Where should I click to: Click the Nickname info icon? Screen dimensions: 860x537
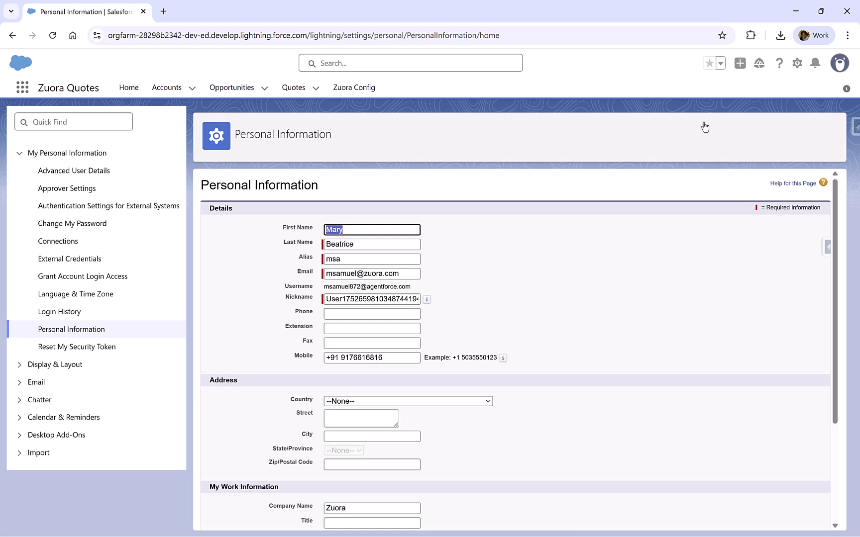click(427, 299)
